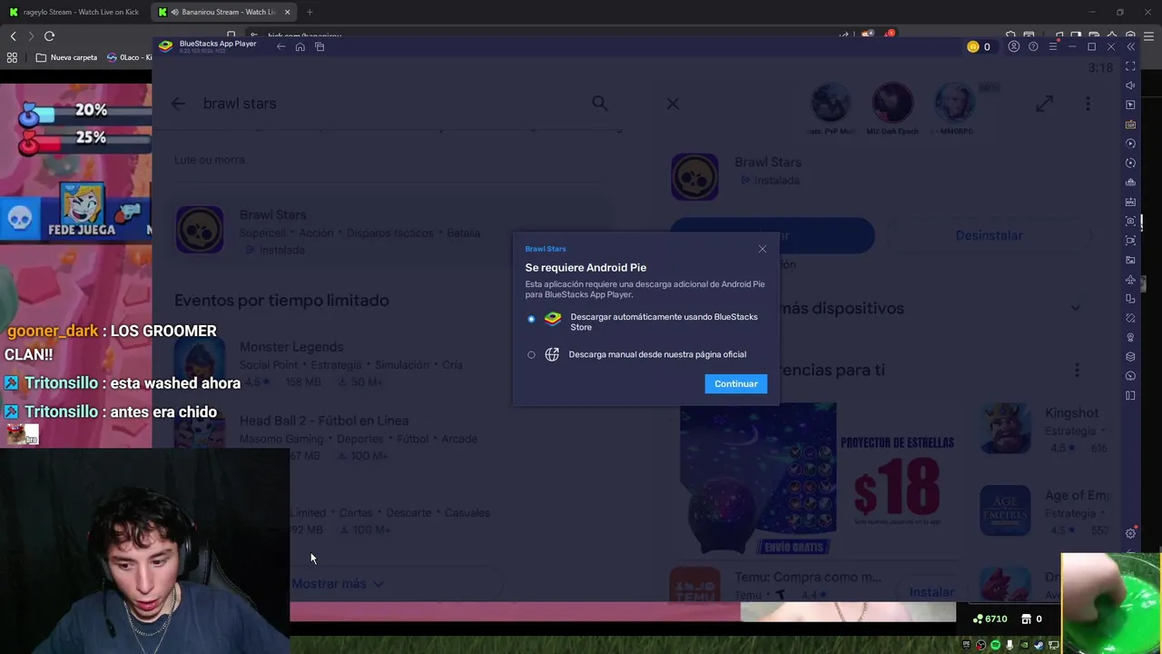Click gooner_dark username in chat
1162x654 pixels.
pos(53,332)
